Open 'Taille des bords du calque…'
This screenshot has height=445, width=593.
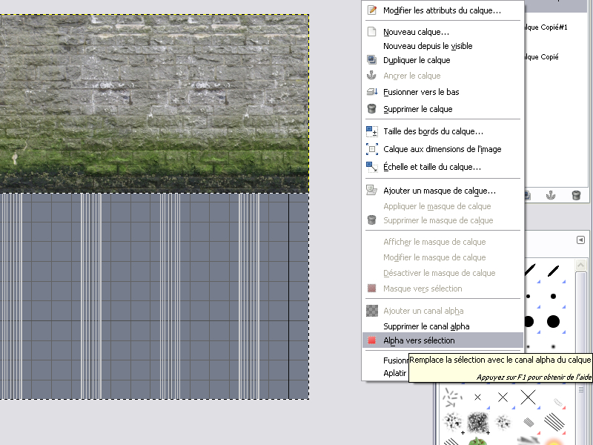coord(443,131)
